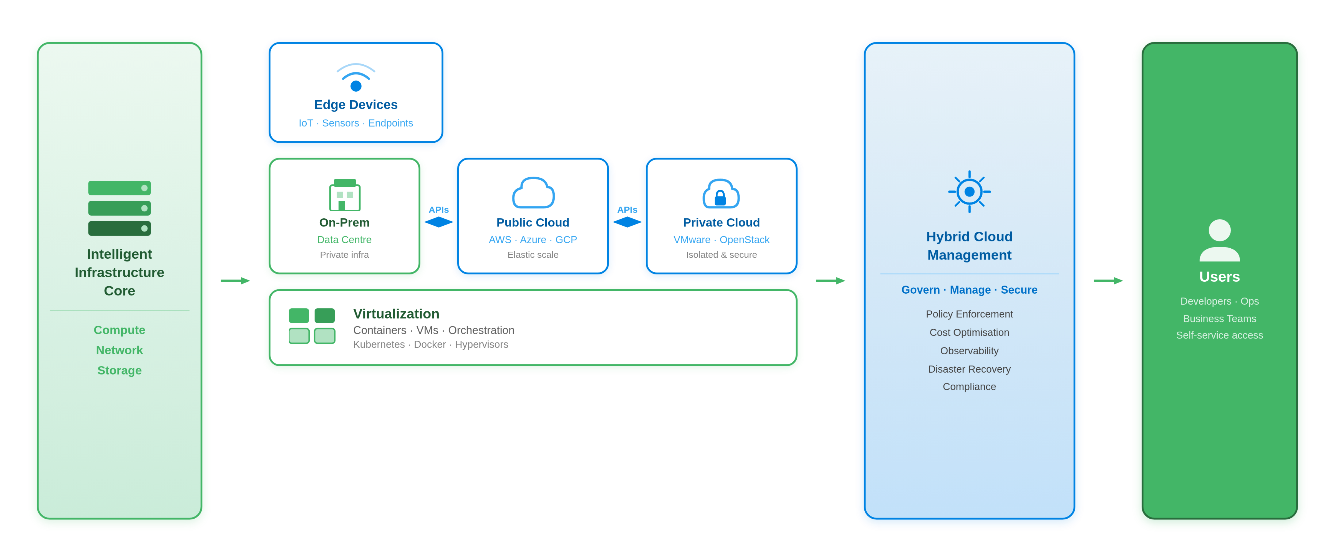
Task: Click the Disaster Recovery item
Action: tap(969, 369)
